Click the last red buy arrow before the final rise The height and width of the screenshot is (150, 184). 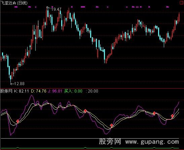click(172, 116)
